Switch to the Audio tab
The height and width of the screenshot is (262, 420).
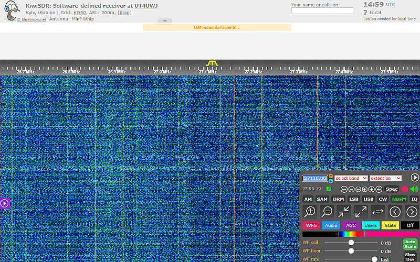[331, 225]
